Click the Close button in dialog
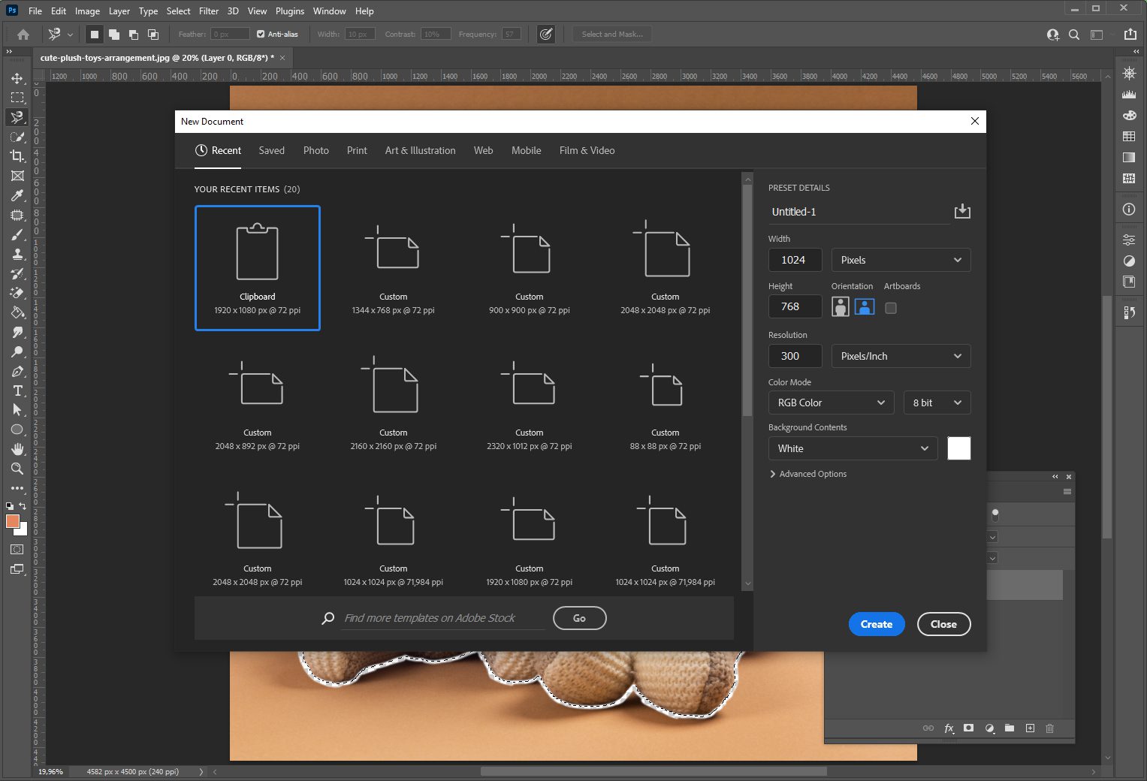Image resolution: width=1147 pixels, height=781 pixels. [944, 624]
